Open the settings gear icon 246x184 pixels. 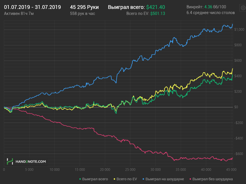click(243, 8)
